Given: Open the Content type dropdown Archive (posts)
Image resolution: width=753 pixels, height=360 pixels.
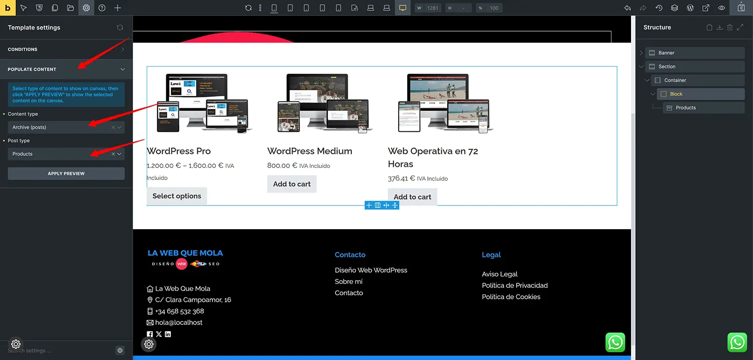Looking at the screenshot, I should coord(66,127).
